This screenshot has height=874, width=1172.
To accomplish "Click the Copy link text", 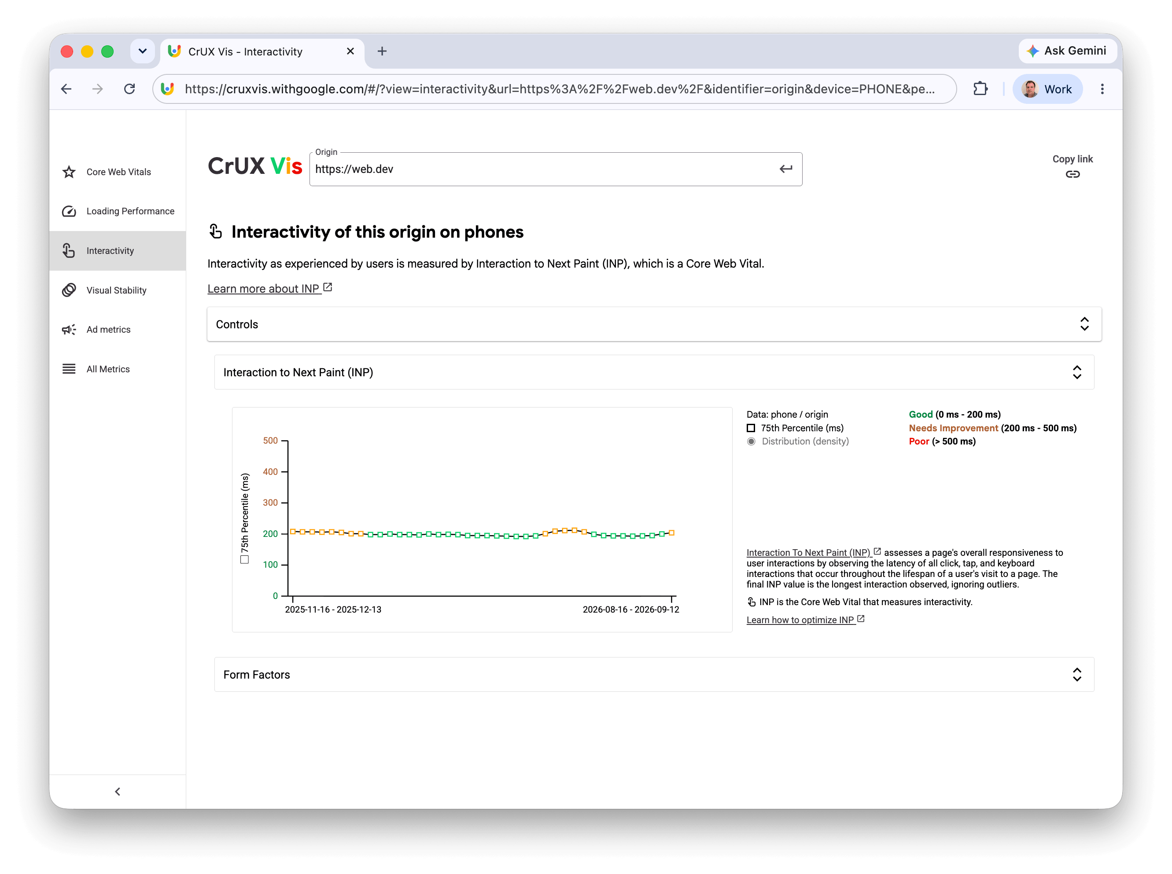I will [1072, 159].
